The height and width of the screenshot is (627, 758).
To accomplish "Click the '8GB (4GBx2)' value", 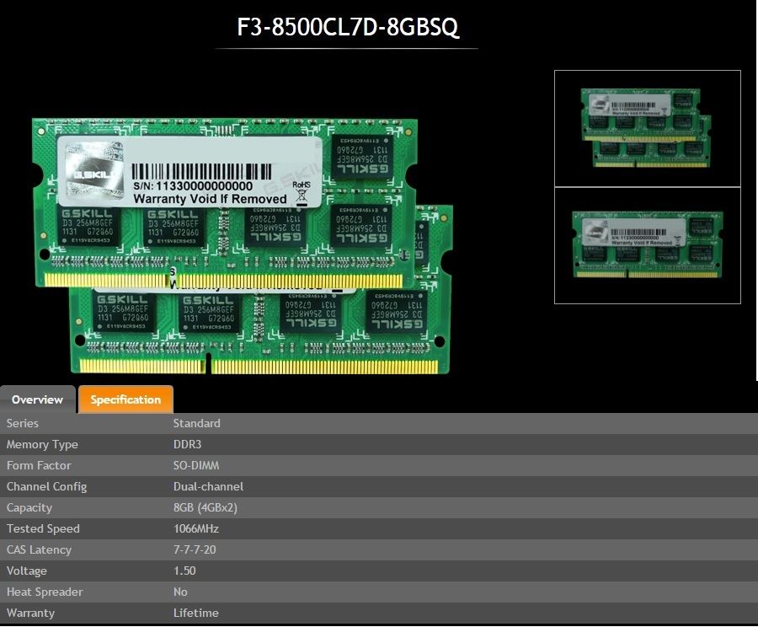I will [x=205, y=507].
